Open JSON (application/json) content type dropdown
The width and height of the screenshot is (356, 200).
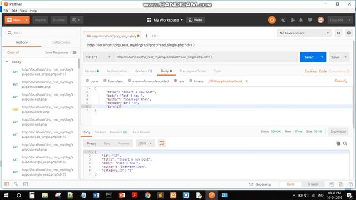tap(228, 81)
